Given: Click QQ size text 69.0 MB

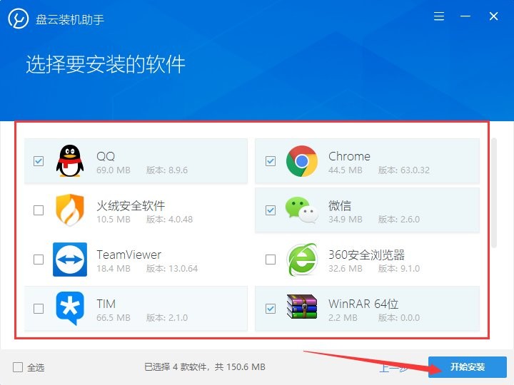Looking at the screenshot, I should (114, 170).
